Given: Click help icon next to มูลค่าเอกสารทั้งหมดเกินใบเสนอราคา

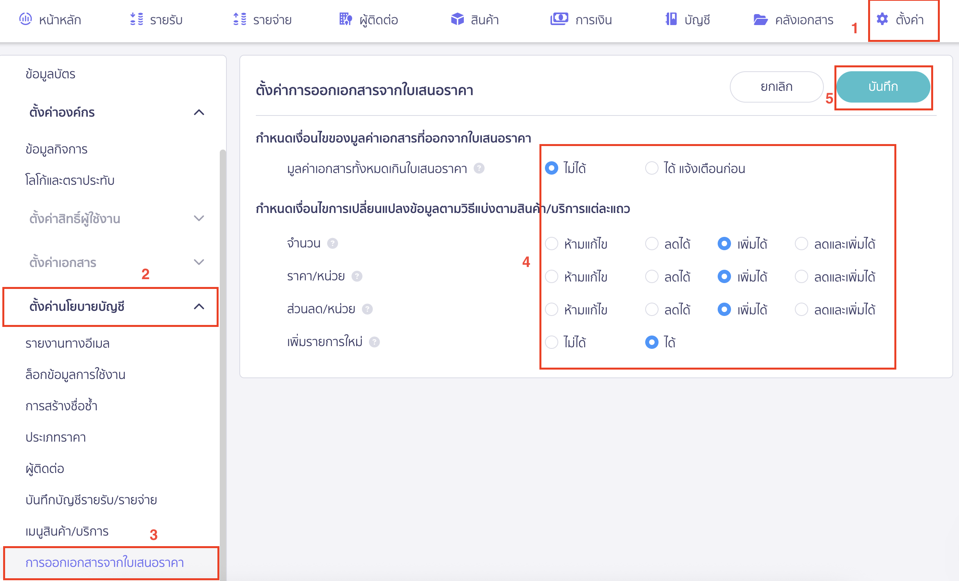Looking at the screenshot, I should point(479,168).
